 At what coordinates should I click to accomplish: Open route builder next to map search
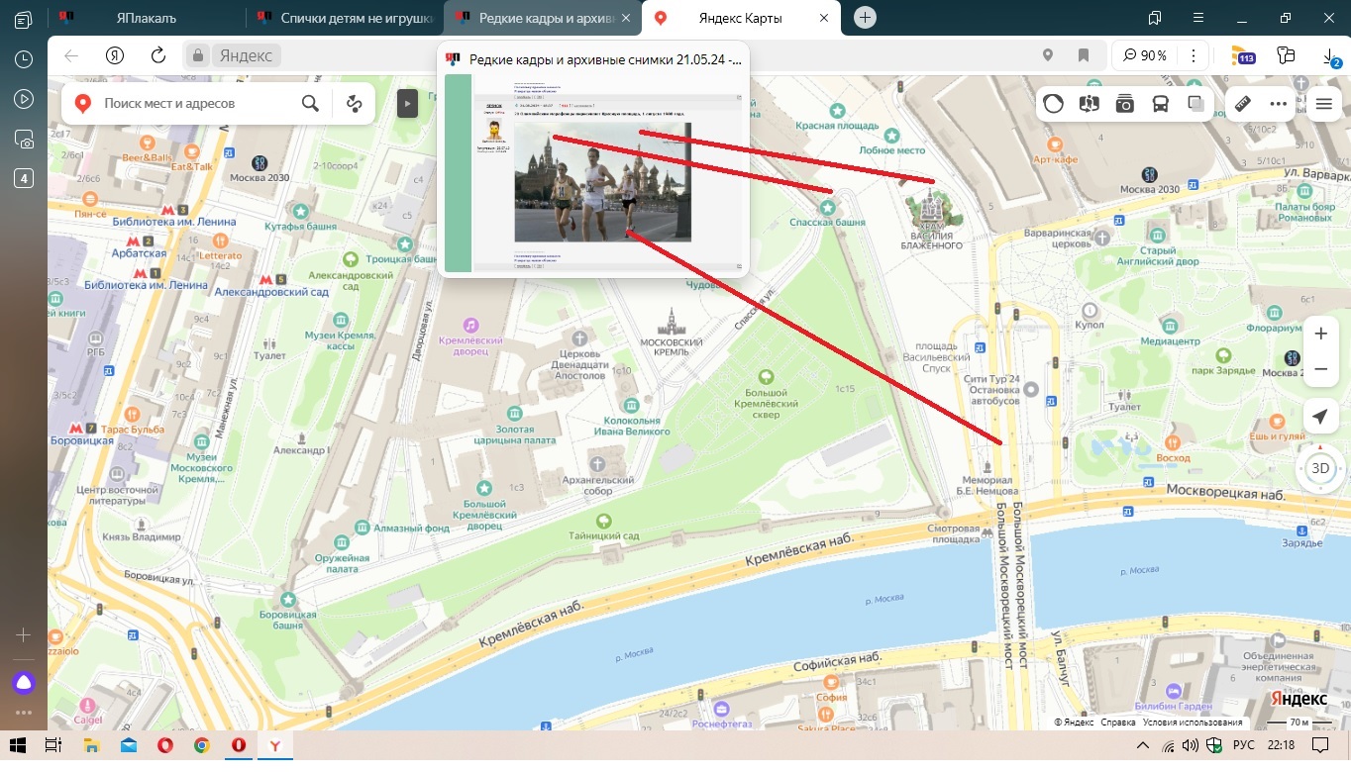354,103
